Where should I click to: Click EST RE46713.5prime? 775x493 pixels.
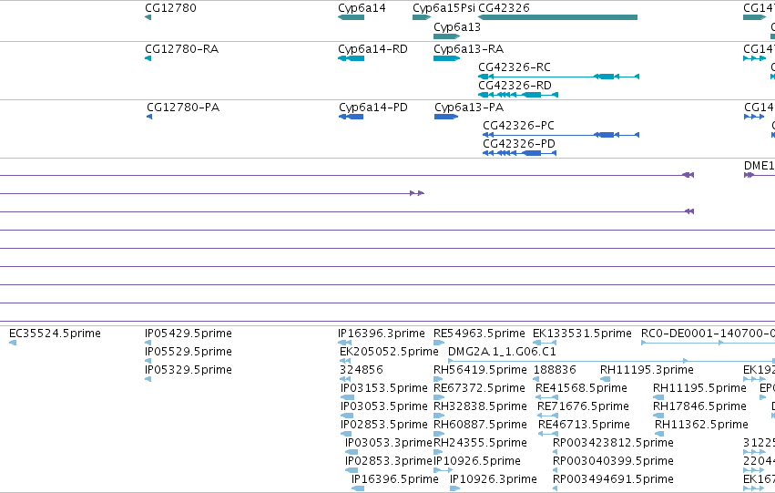pyautogui.click(x=584, y=425)
